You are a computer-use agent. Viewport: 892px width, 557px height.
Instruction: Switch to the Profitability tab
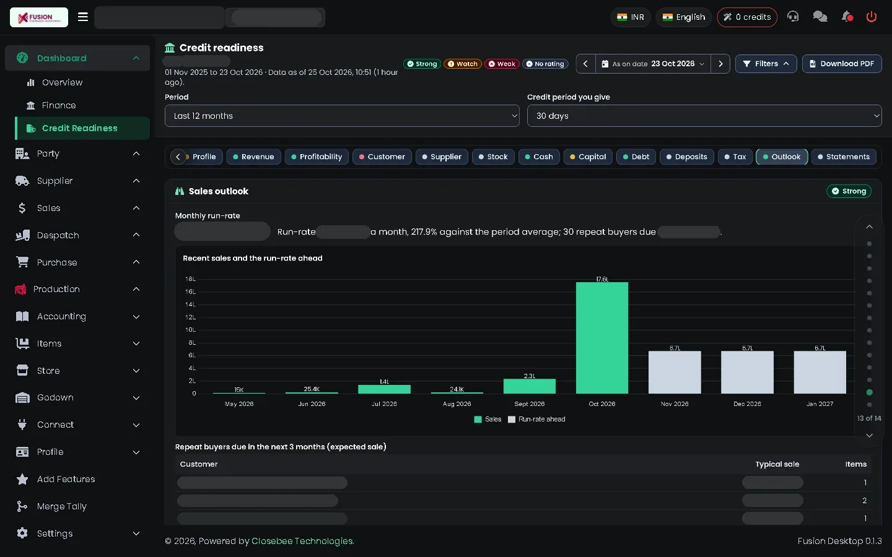click(x=317, y=157)
